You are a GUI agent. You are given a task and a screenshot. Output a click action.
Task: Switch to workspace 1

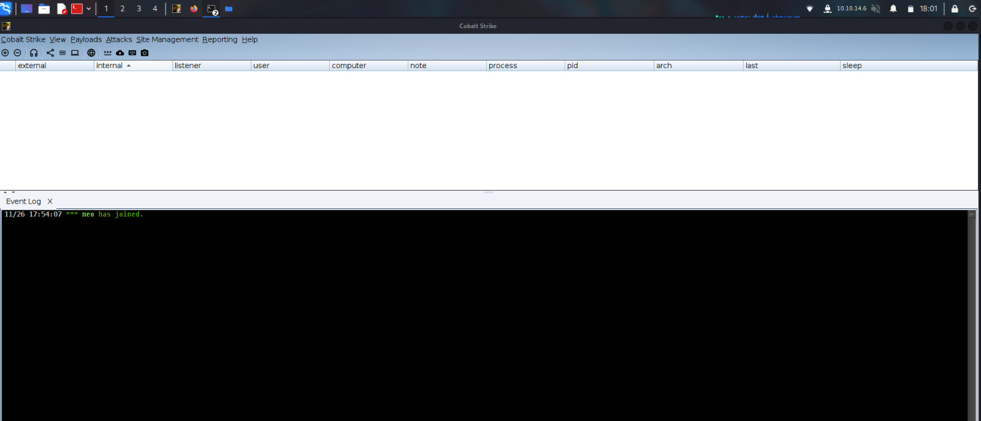point(106,9)
